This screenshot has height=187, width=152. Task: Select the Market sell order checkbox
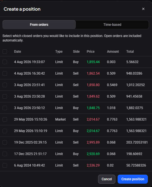[5, 119]
